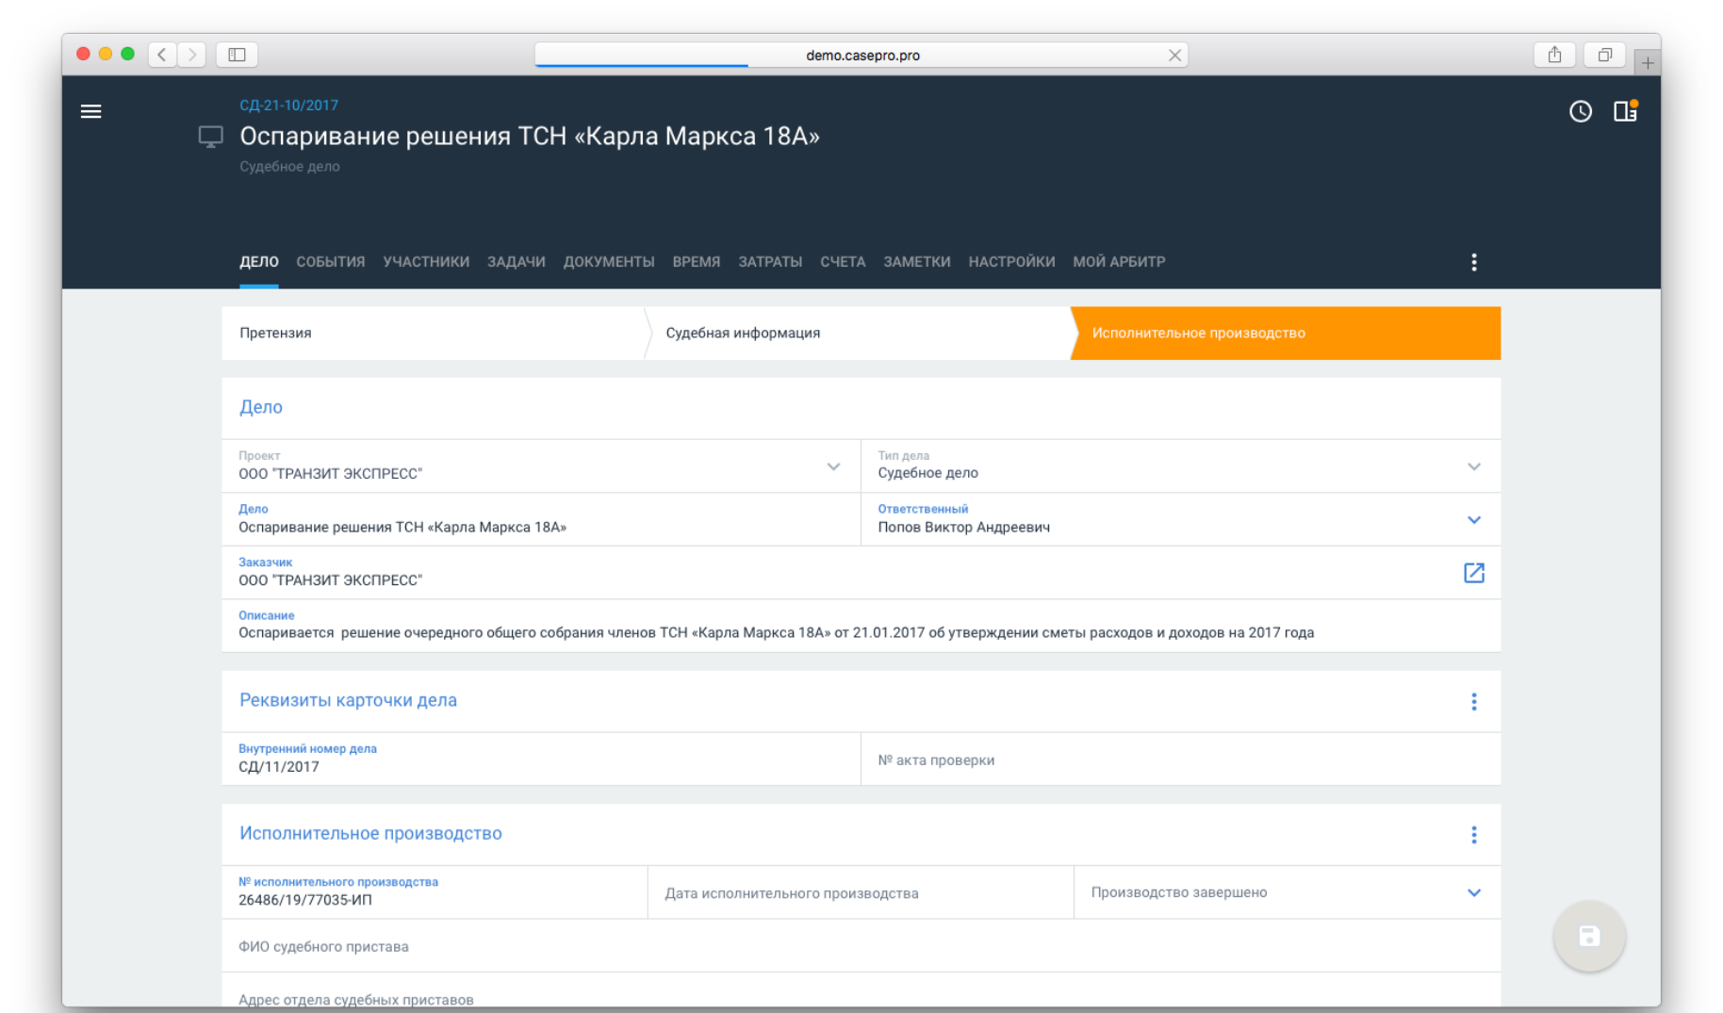Go to the Претензия stage

coord(275,333)
